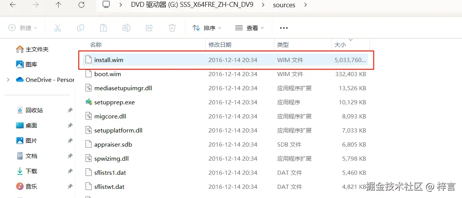
Task: Refresh the current folder
Action: pyautogui.click(x=81, y=5)
